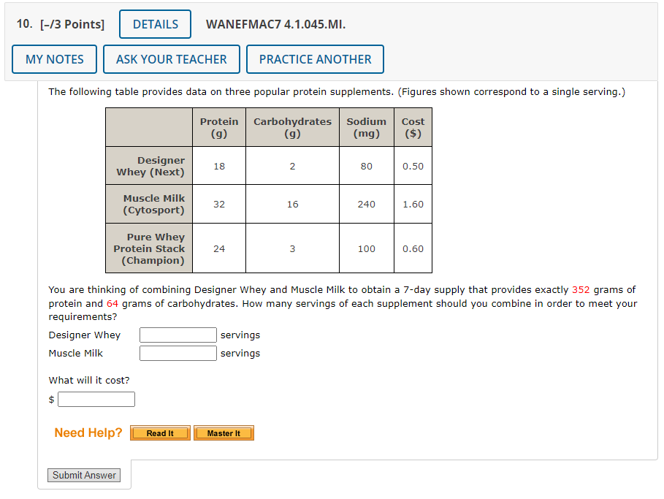Click the Muscle Milk servings input field
Viewport: 664px width, 499px height.
(178, 353)
